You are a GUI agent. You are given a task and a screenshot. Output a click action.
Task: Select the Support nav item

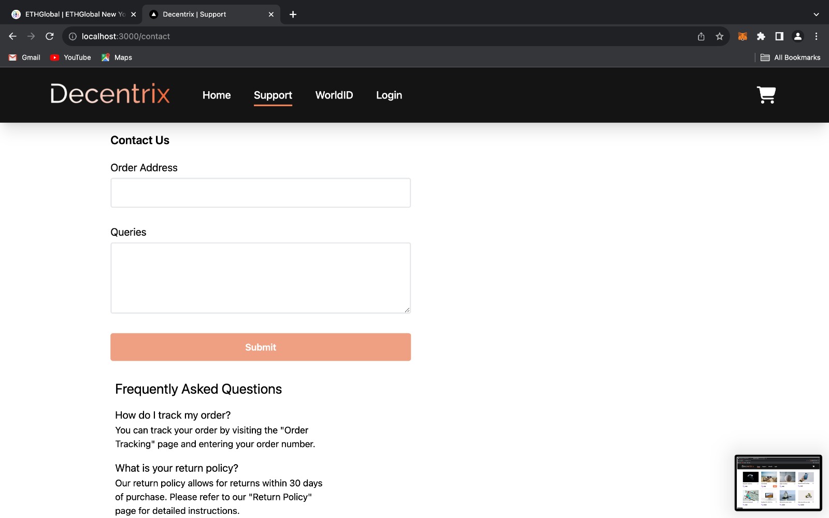(273, 95)
